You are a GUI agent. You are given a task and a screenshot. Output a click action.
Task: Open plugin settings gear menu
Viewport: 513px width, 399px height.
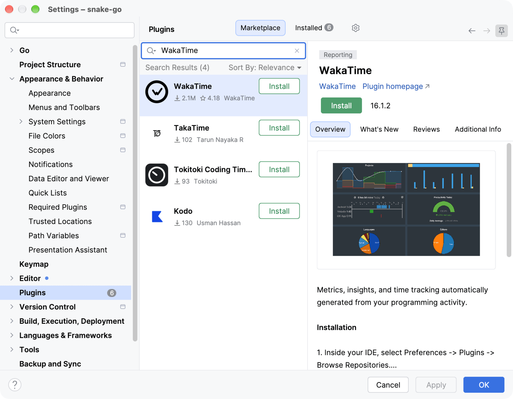tap(355, 28)
